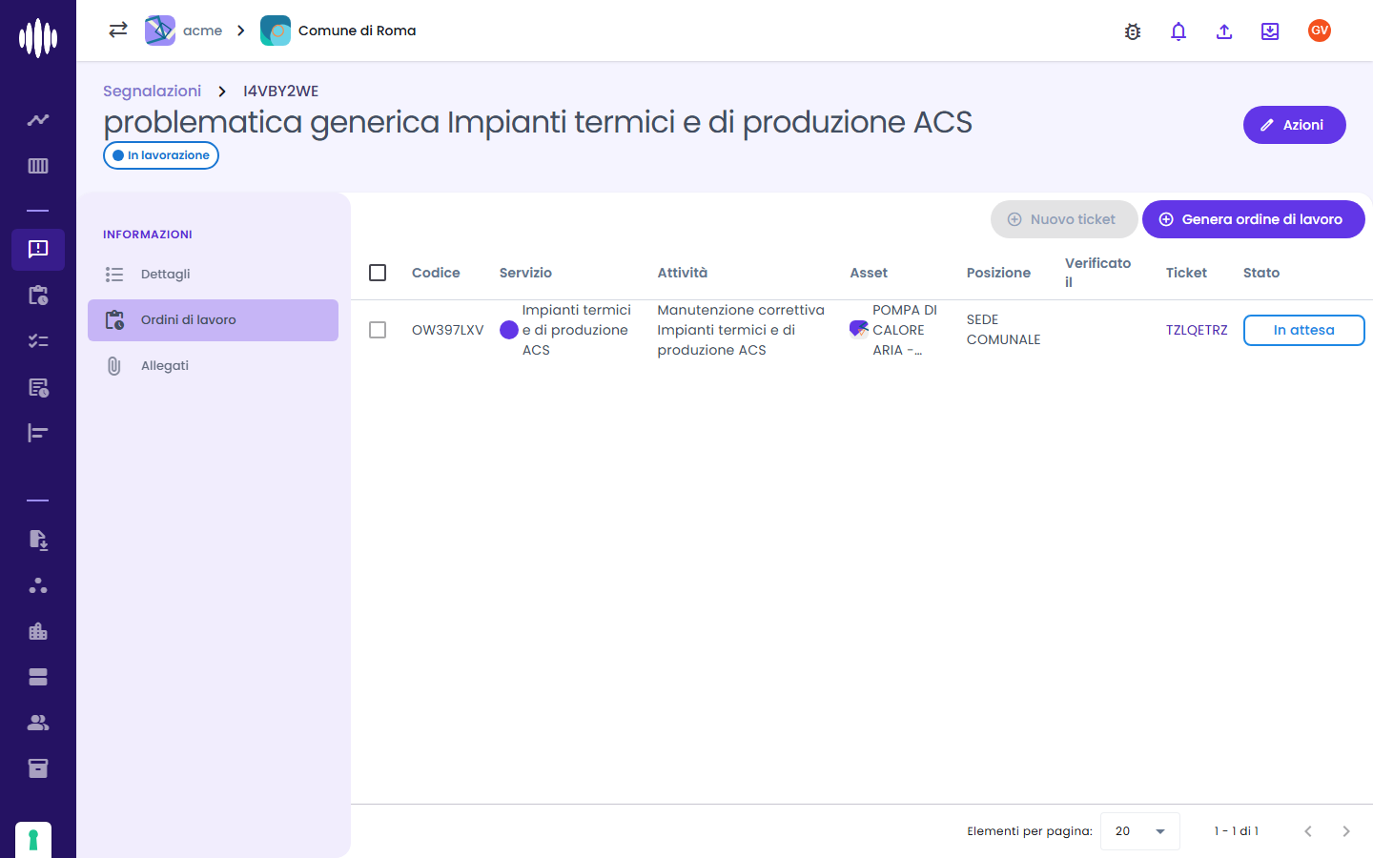Viewport: 1373px width, 858px height.
Task: Click the keyhole badge at sidebar bottom
Action: click(x=33, y=840)
